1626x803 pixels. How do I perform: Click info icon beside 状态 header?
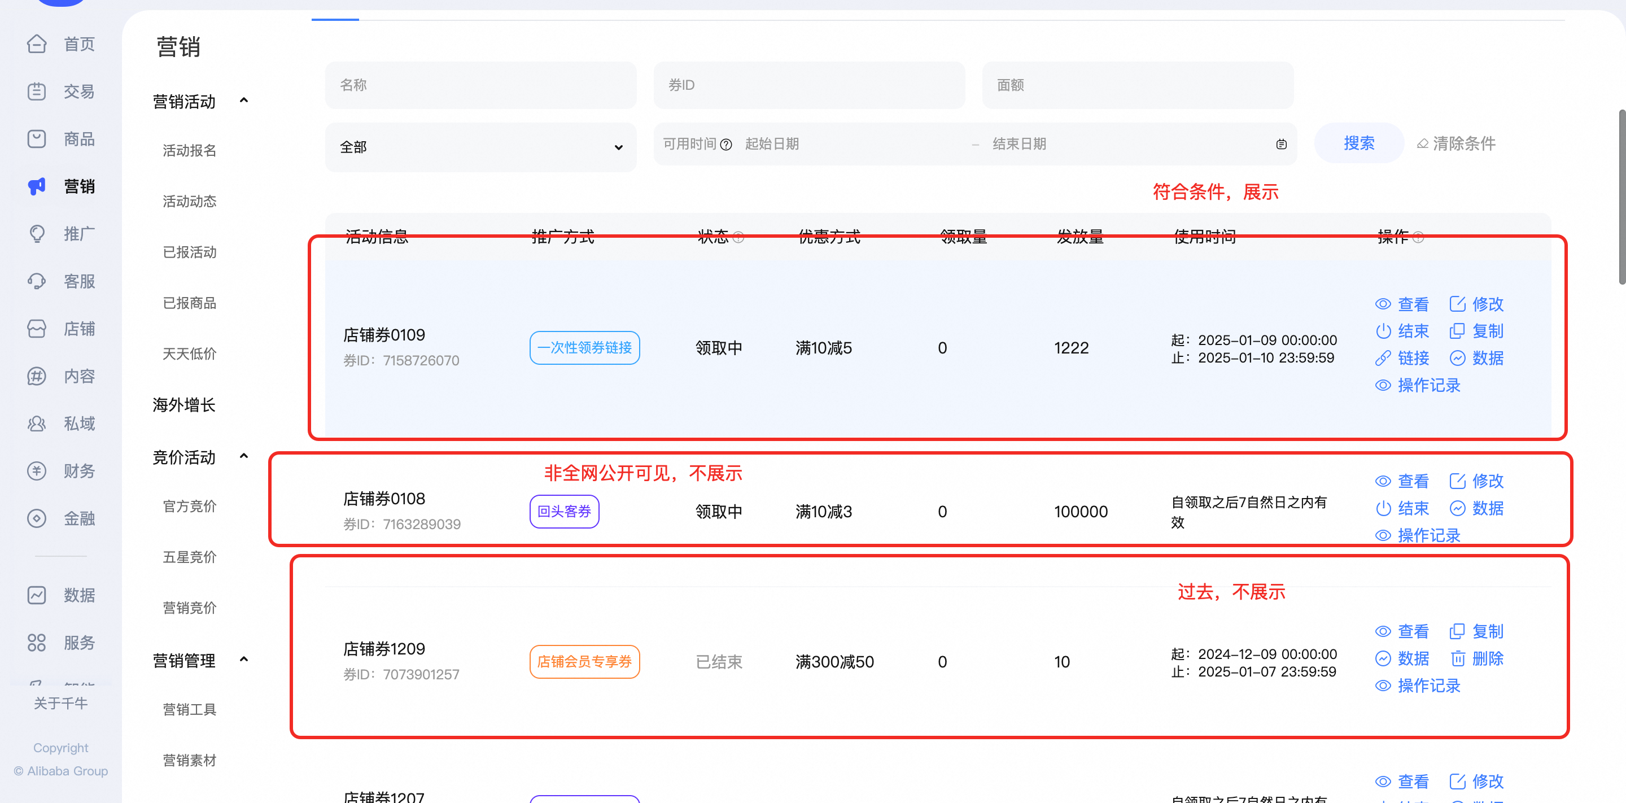click(738, 237)
